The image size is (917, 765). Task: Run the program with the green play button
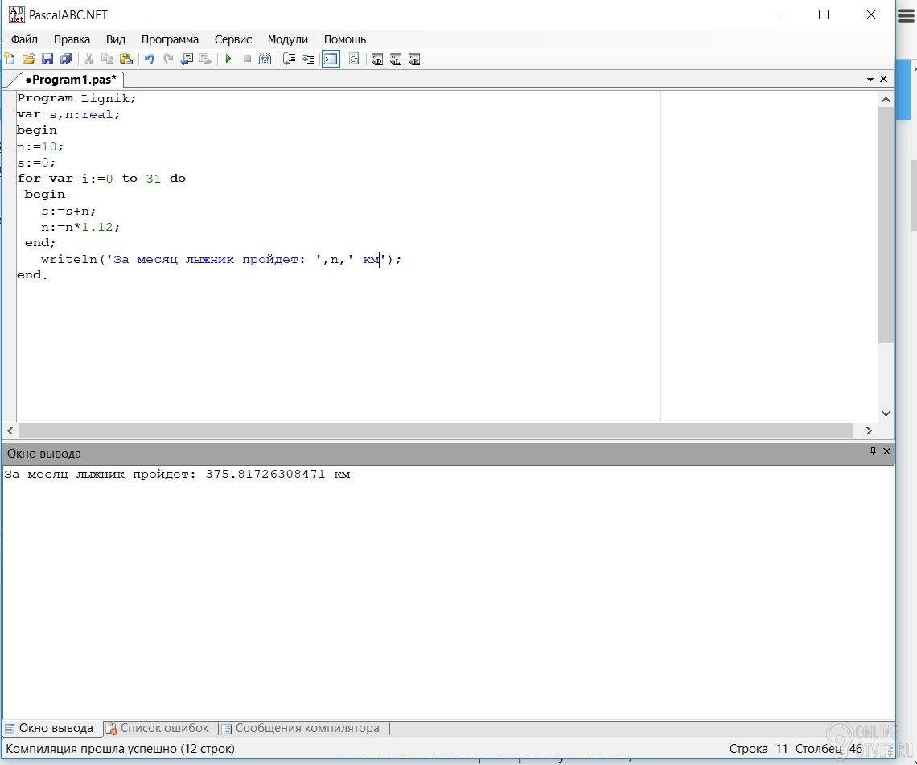pyautogui.click(x=228, y=59)
